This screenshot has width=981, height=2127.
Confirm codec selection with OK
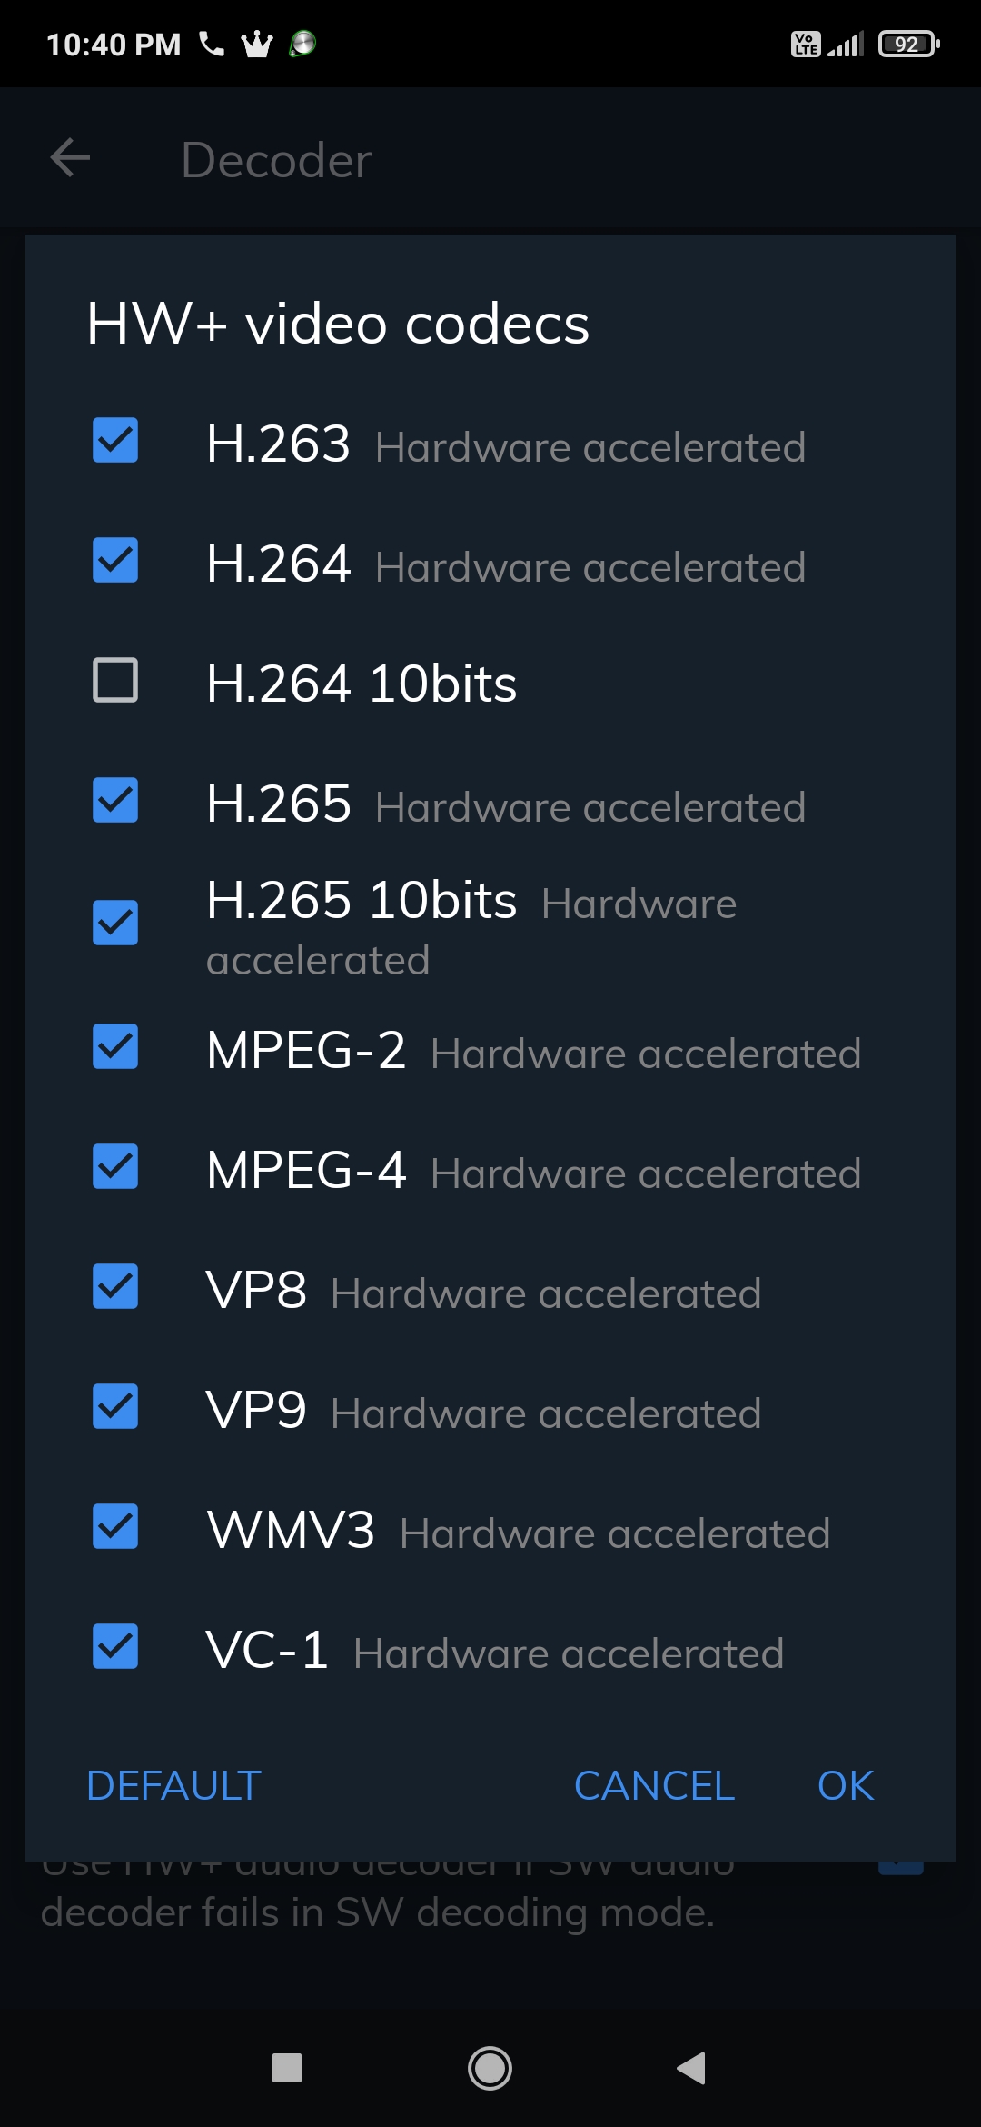pyautogui.click(x=846, y=1786)
